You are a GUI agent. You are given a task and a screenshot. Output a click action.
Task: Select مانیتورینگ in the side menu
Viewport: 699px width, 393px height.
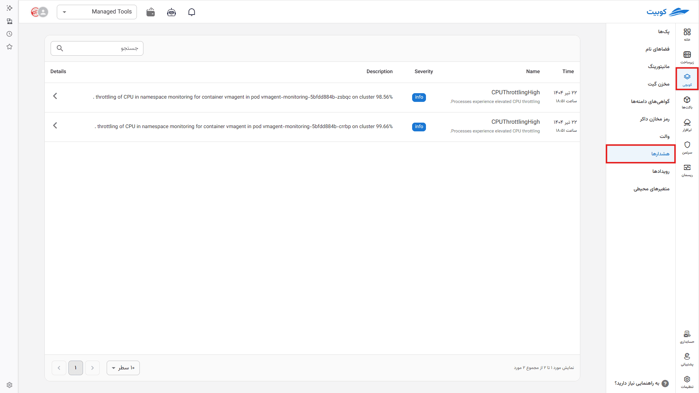(641, 67)
